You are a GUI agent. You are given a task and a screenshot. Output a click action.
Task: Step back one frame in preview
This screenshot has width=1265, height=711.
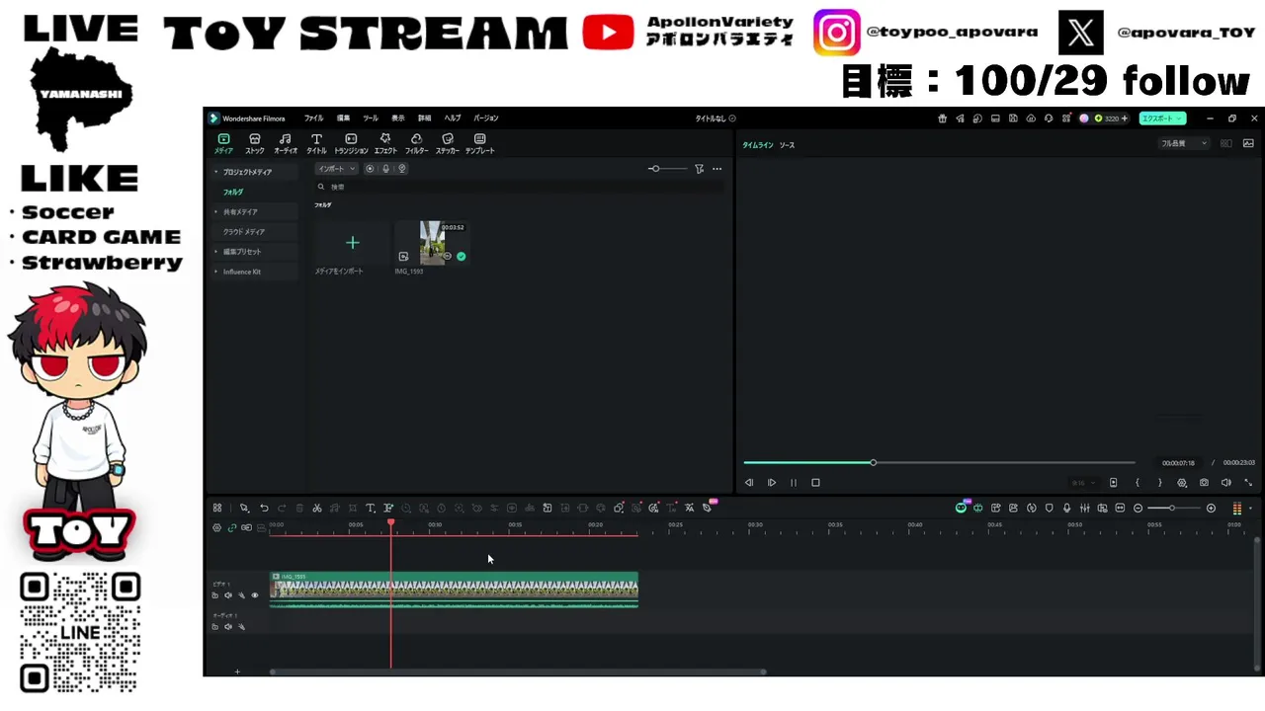(x=749, y=483)
